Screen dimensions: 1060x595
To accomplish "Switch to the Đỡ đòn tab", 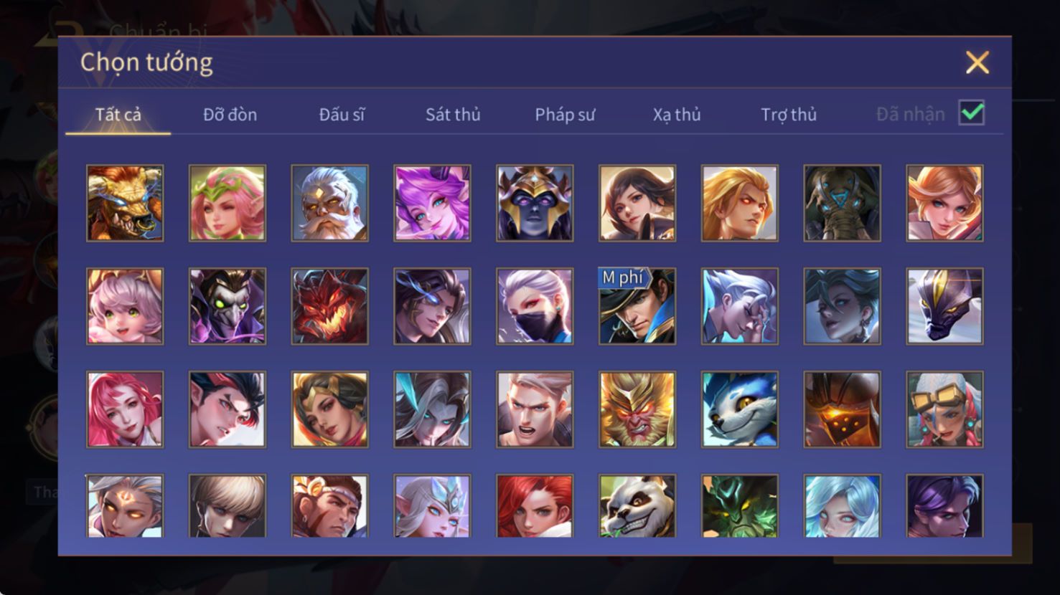I will [x=230, y=115].
